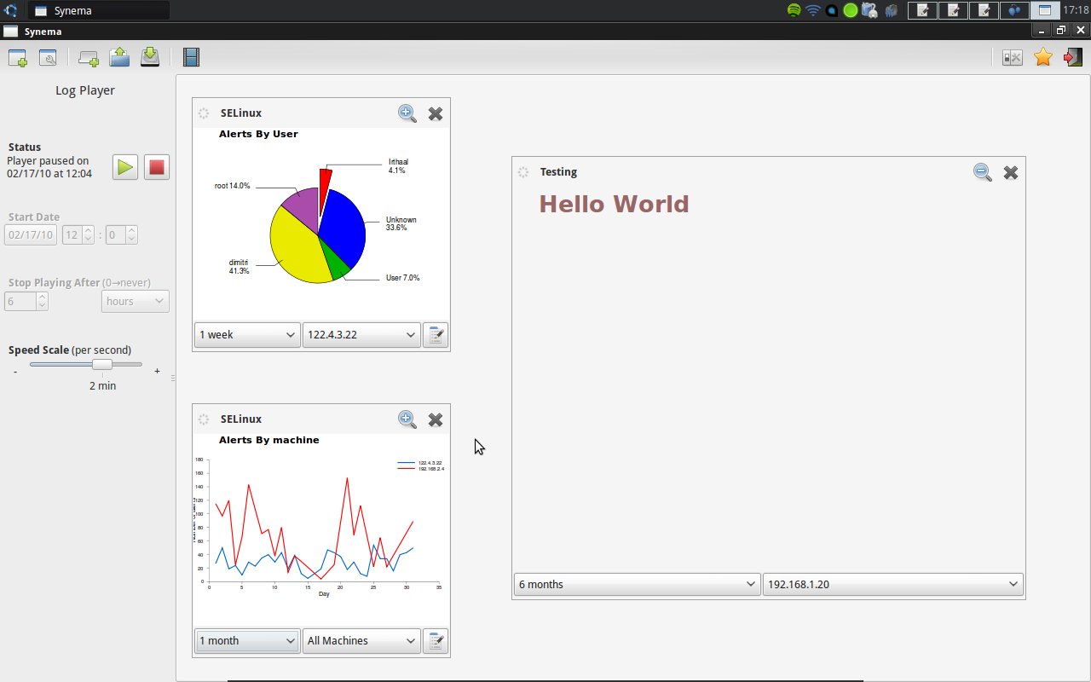Screen dimensions: 1091x682
Task: Edit settings of Alerts By User panel
Action: (436, 335)
